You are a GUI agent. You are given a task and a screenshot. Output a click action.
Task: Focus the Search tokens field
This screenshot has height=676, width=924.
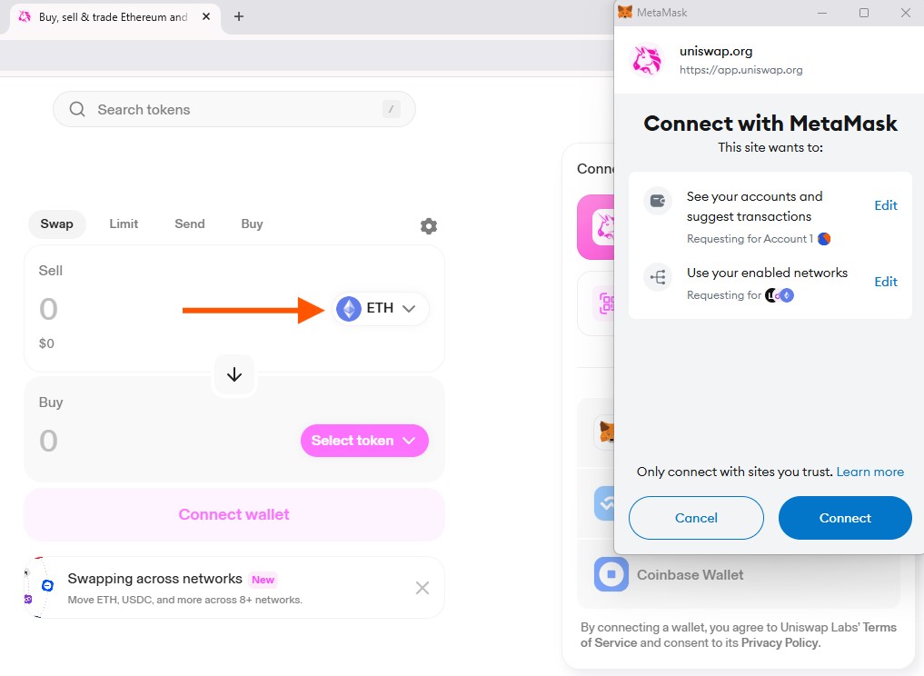pos(234,109)
